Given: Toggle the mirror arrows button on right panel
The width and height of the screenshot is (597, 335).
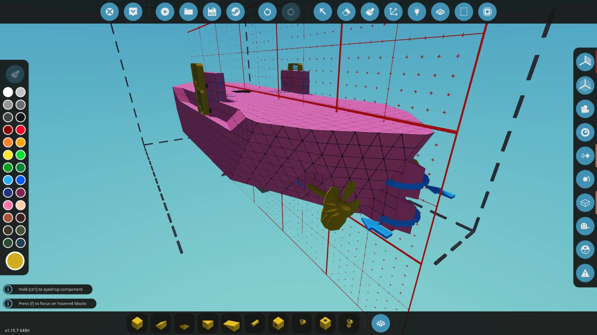Looking at the screenshot, I should (585, 156).
